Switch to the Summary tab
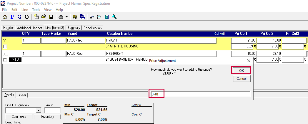The width and height of the screenshot is (308, 124). pos(74,28)
